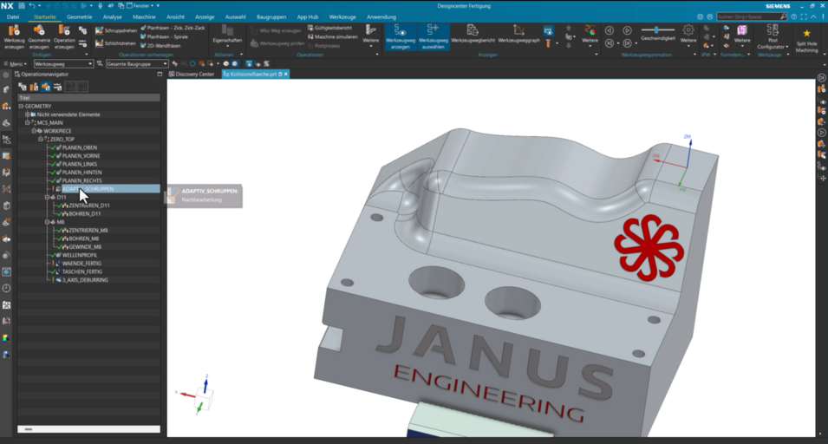Open the Menü dropdown
This screenshot has width=828, height=444.
click(16, 64)
